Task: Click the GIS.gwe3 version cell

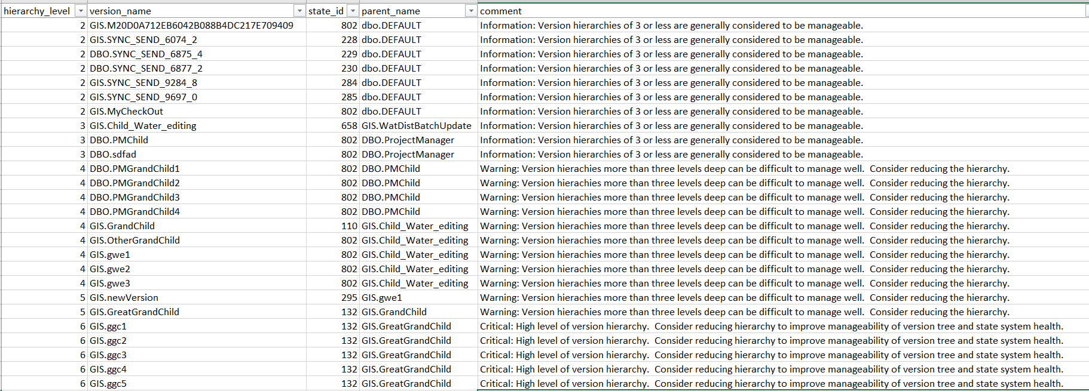Action: pyautogui.click(x=197, y=283)
